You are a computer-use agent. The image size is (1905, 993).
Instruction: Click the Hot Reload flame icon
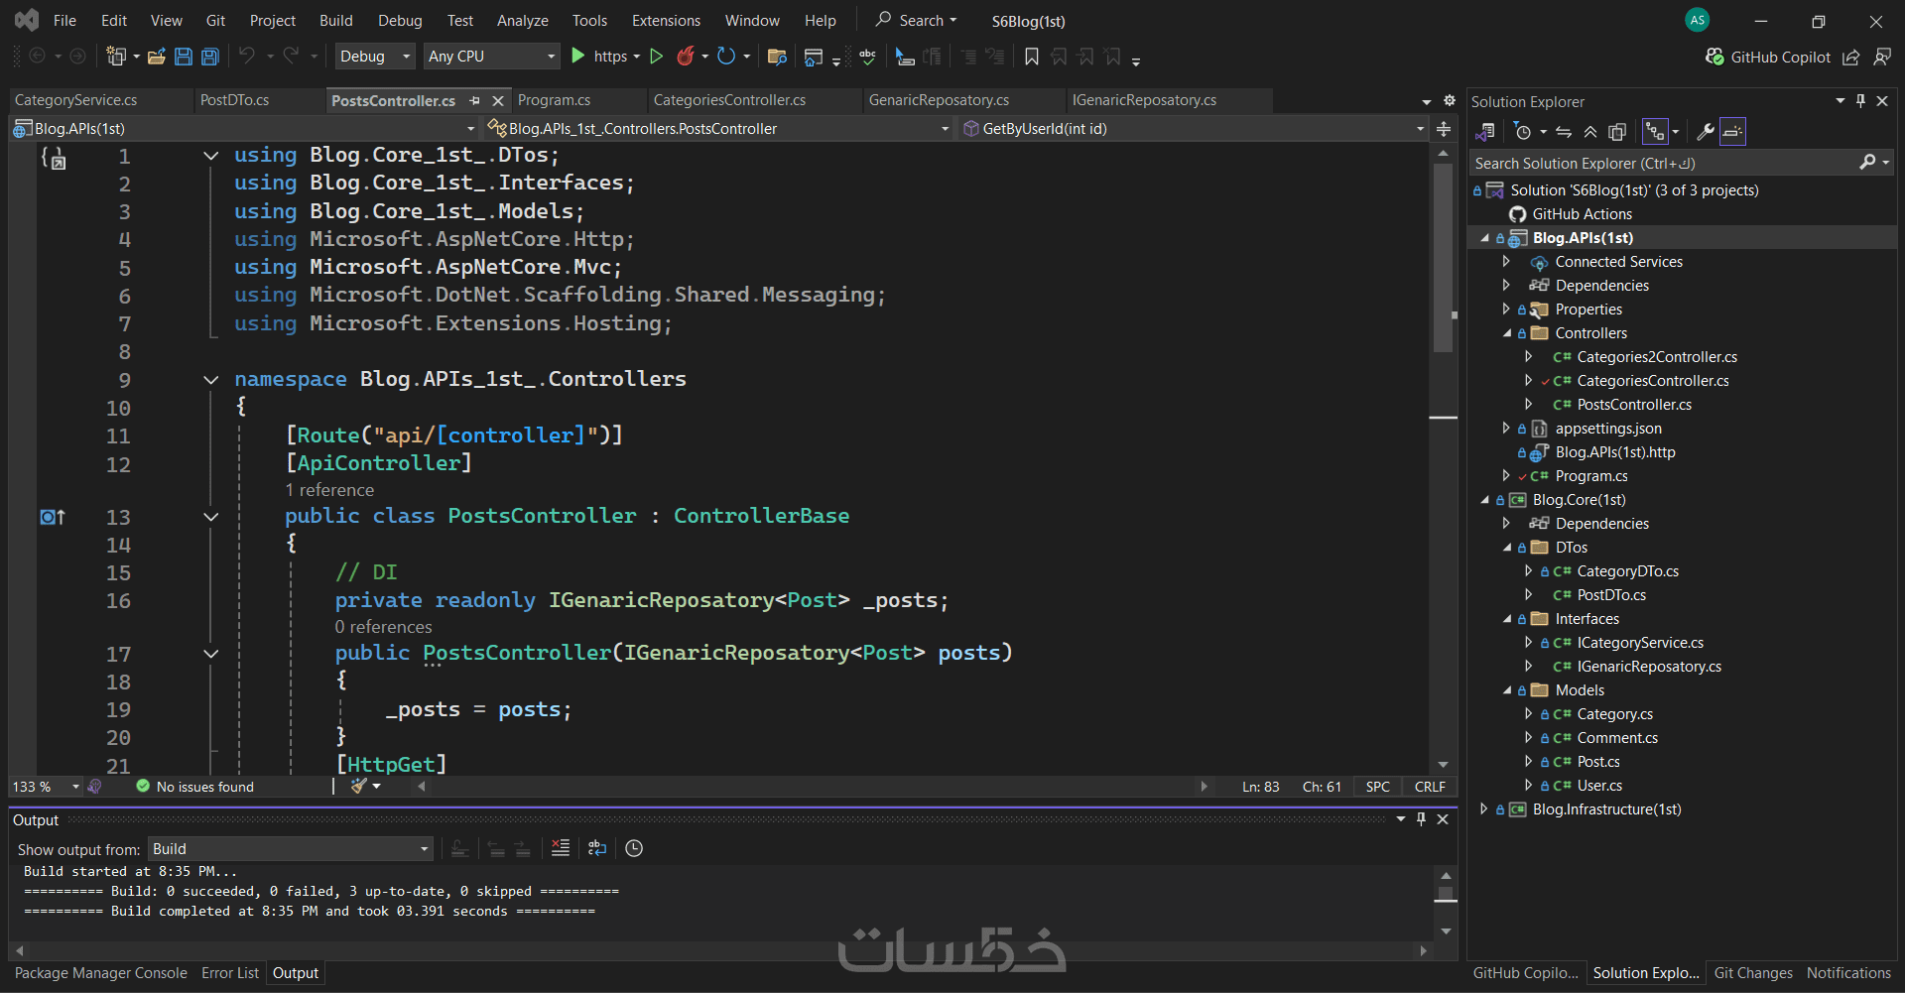(685, 57)
